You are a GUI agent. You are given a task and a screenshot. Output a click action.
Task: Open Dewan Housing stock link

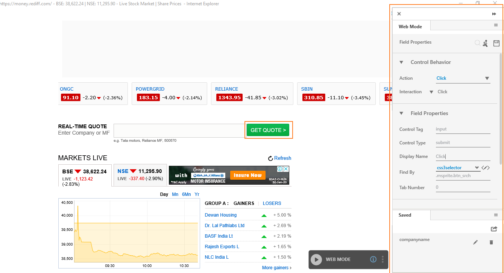point(221,215)
